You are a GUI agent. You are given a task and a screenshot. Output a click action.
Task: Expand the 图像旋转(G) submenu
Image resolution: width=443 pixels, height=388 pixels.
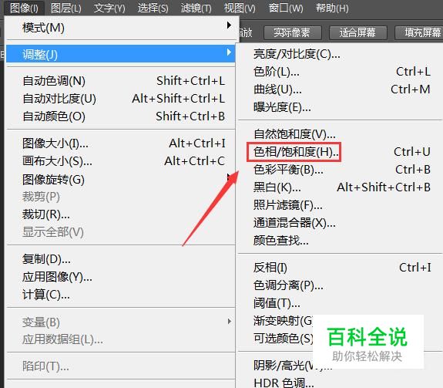click(x=121, y=179)
